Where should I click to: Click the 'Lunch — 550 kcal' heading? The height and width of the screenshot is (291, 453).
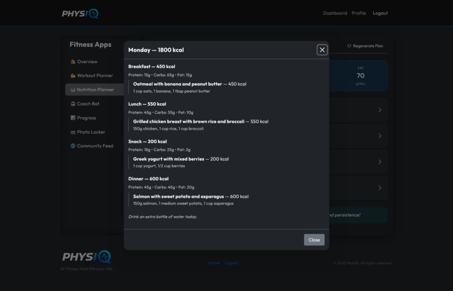coord(147,104)
